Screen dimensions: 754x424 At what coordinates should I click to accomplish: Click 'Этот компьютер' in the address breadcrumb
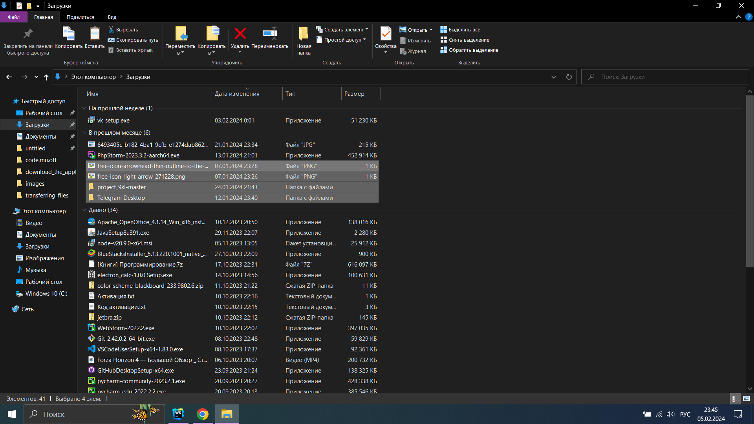tap(93, 77)
